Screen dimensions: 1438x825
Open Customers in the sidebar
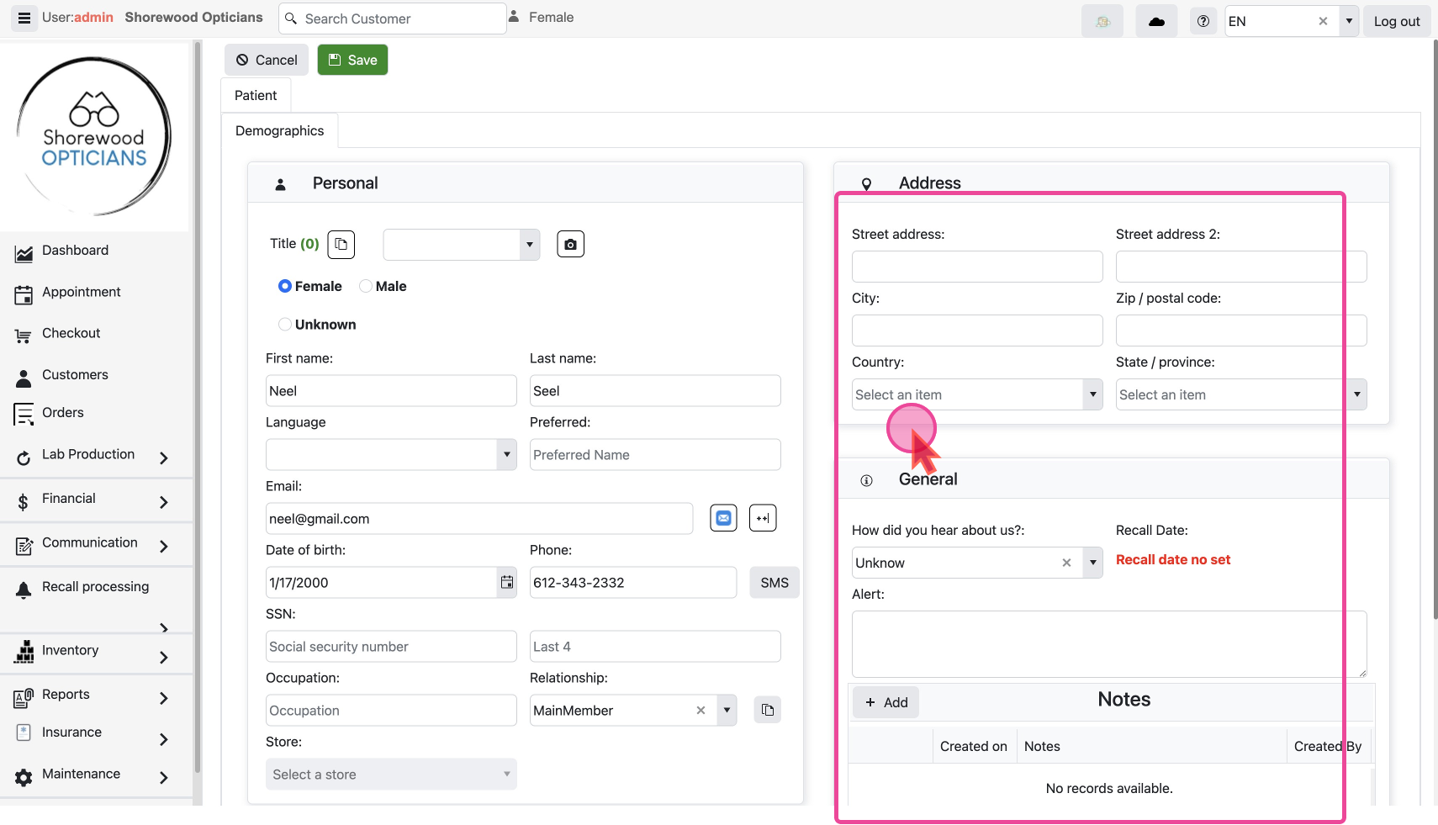pyautogui.click(x=75, y=375)
